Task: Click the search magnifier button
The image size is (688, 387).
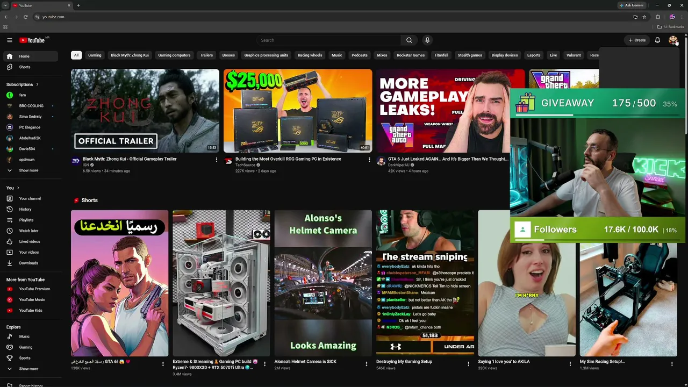Action: click(409, 40)
